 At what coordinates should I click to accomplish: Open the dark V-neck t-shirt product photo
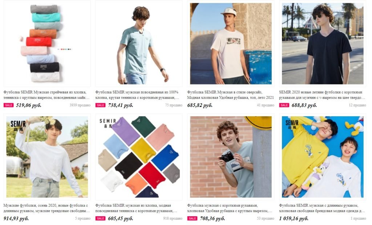pos(323,43)
